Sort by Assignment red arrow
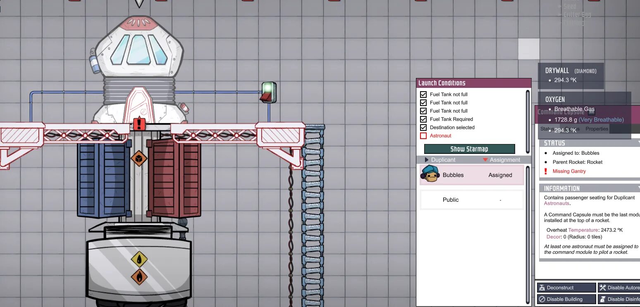 485,160
